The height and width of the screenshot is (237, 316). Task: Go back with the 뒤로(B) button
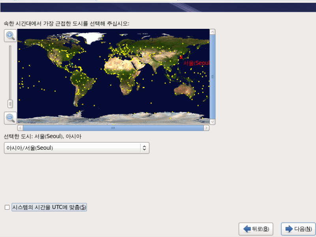pyautogui.click(x=256, y=229)
